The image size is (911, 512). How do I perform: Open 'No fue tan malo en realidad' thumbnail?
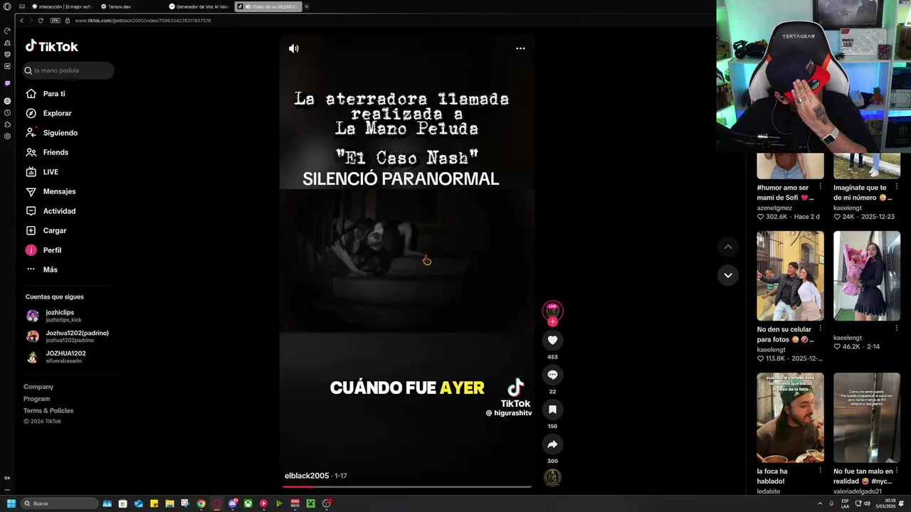pyautogui.click(x=867, y=417)
